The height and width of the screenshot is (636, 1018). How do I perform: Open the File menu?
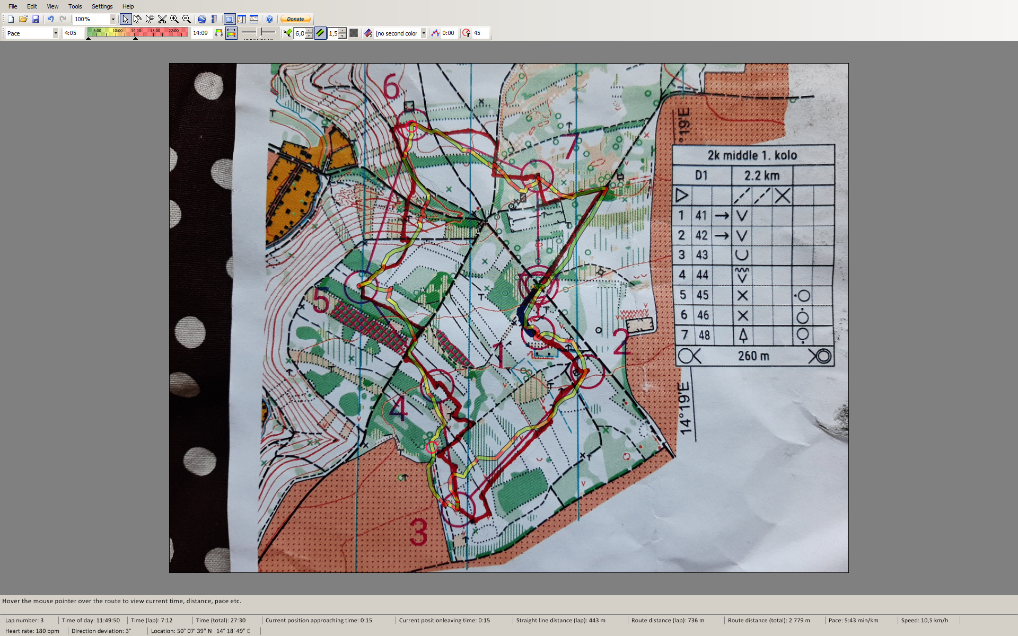13,6
